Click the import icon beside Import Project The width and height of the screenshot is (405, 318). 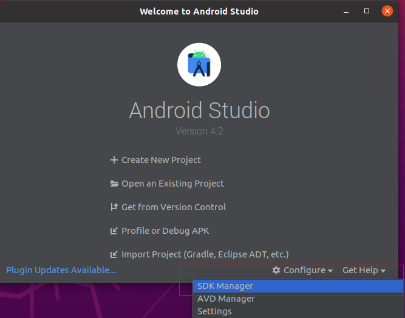click(x=114, y=254)
